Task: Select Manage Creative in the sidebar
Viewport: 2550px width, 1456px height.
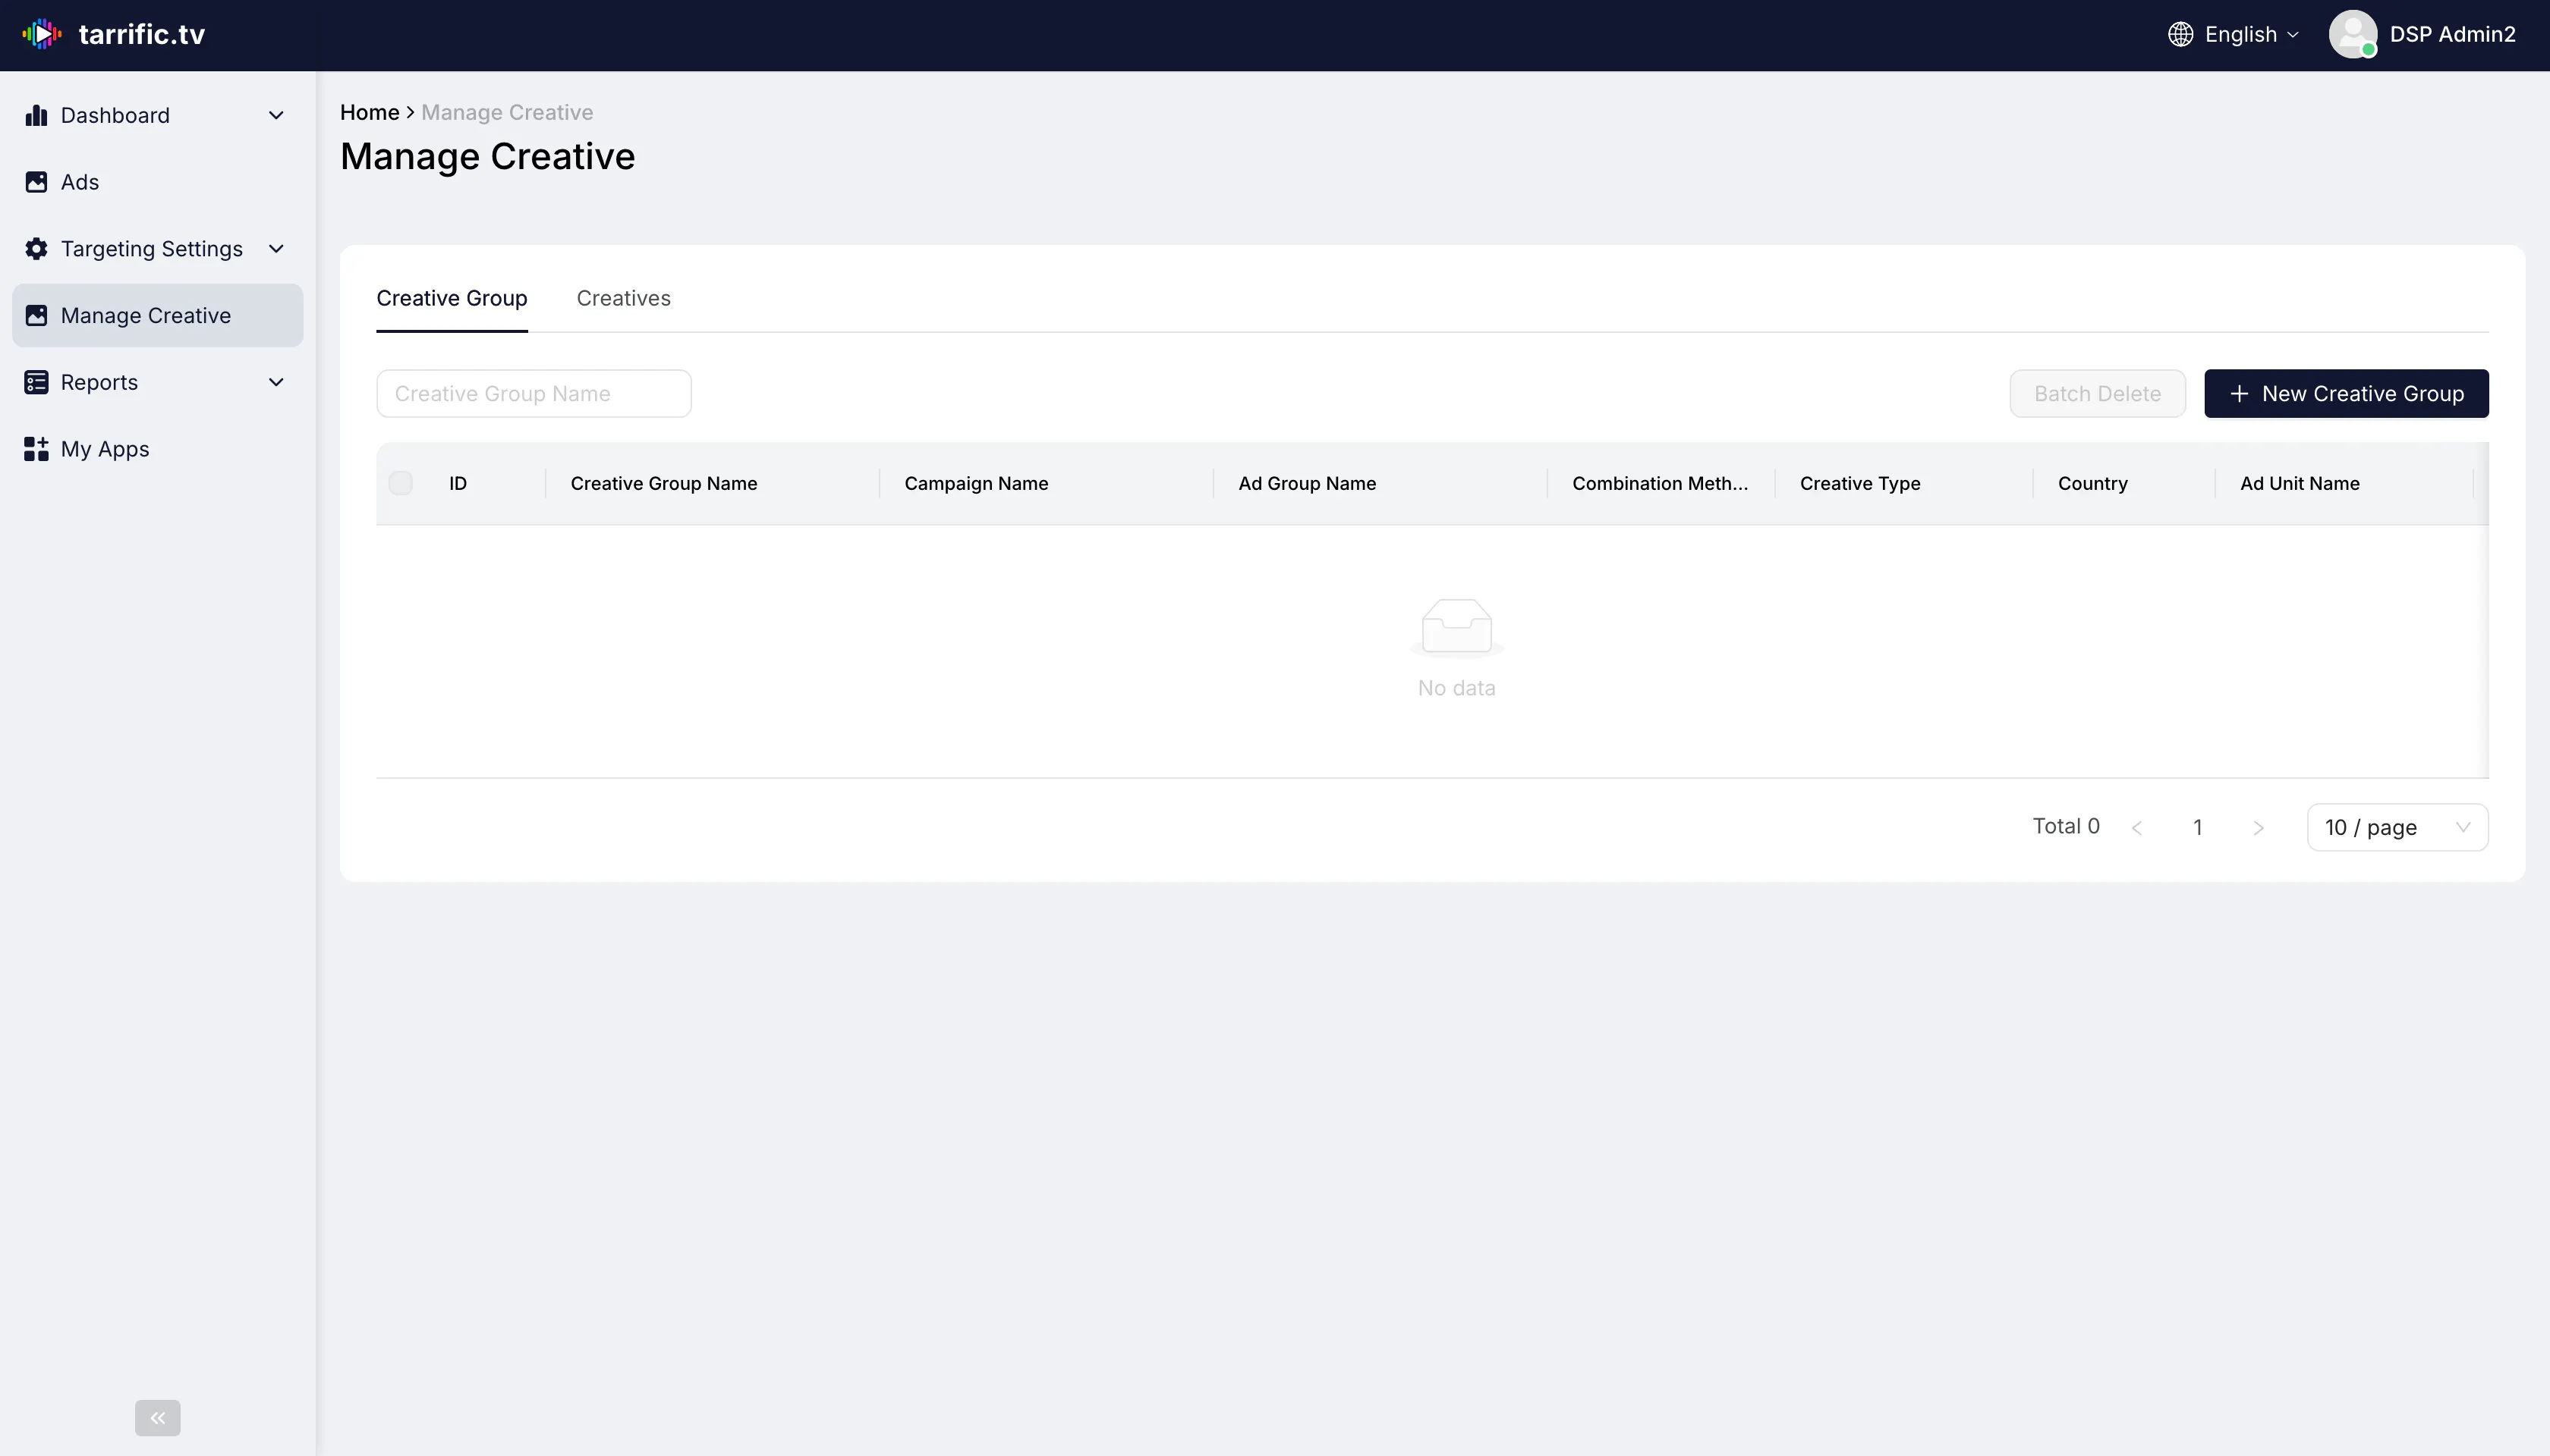Action: coord(157,316)
